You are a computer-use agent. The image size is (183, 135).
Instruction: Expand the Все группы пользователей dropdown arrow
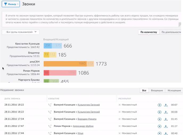pos(36,32)
